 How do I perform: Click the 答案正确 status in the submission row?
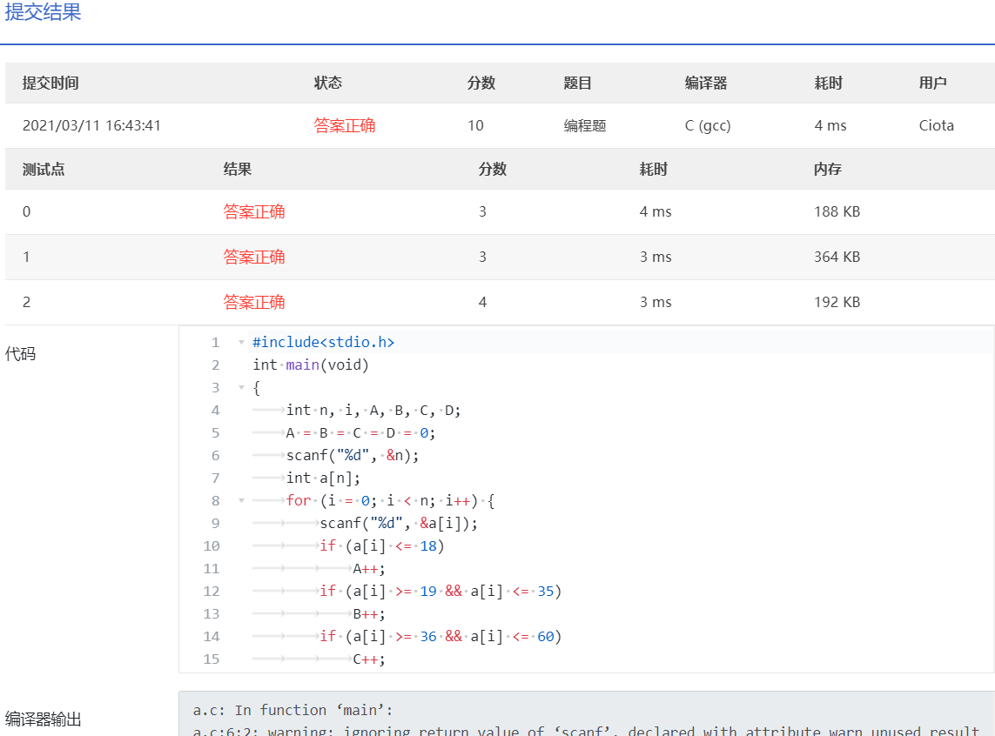tap(345, 125)
